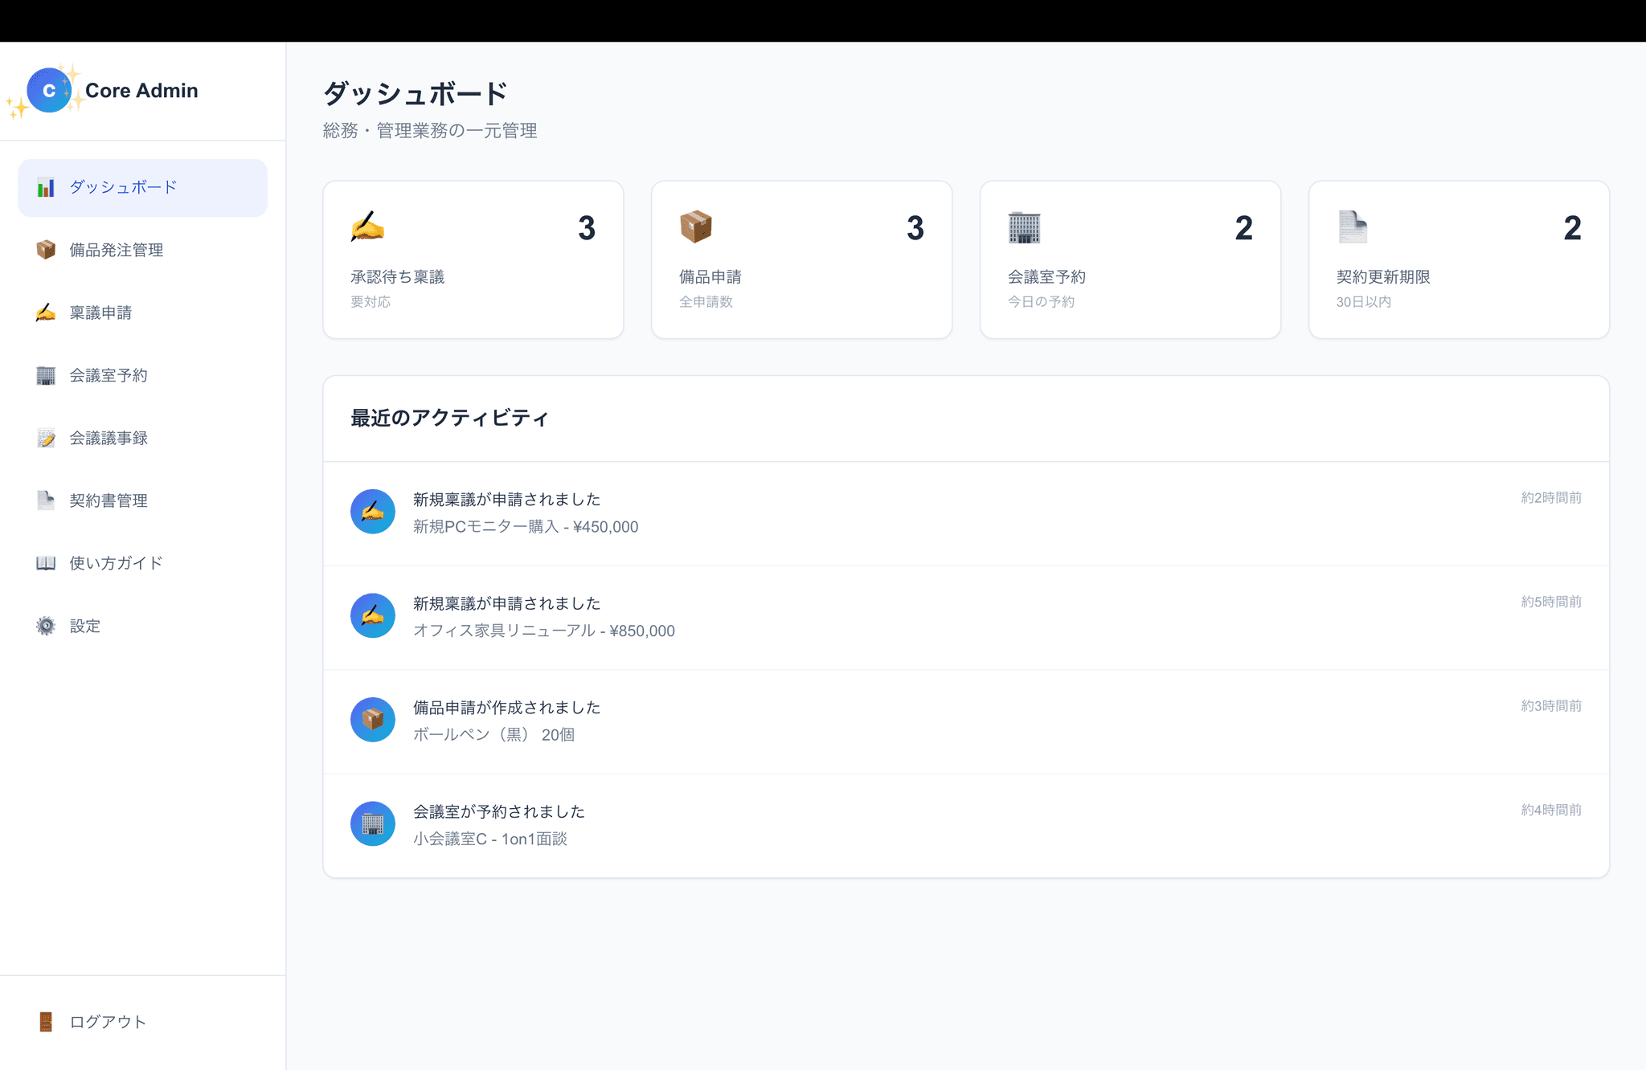Screen dimensions: 1646x1070
Task: Open the 承認待ち稟議 stat card
Action: [x=473, y=259]
